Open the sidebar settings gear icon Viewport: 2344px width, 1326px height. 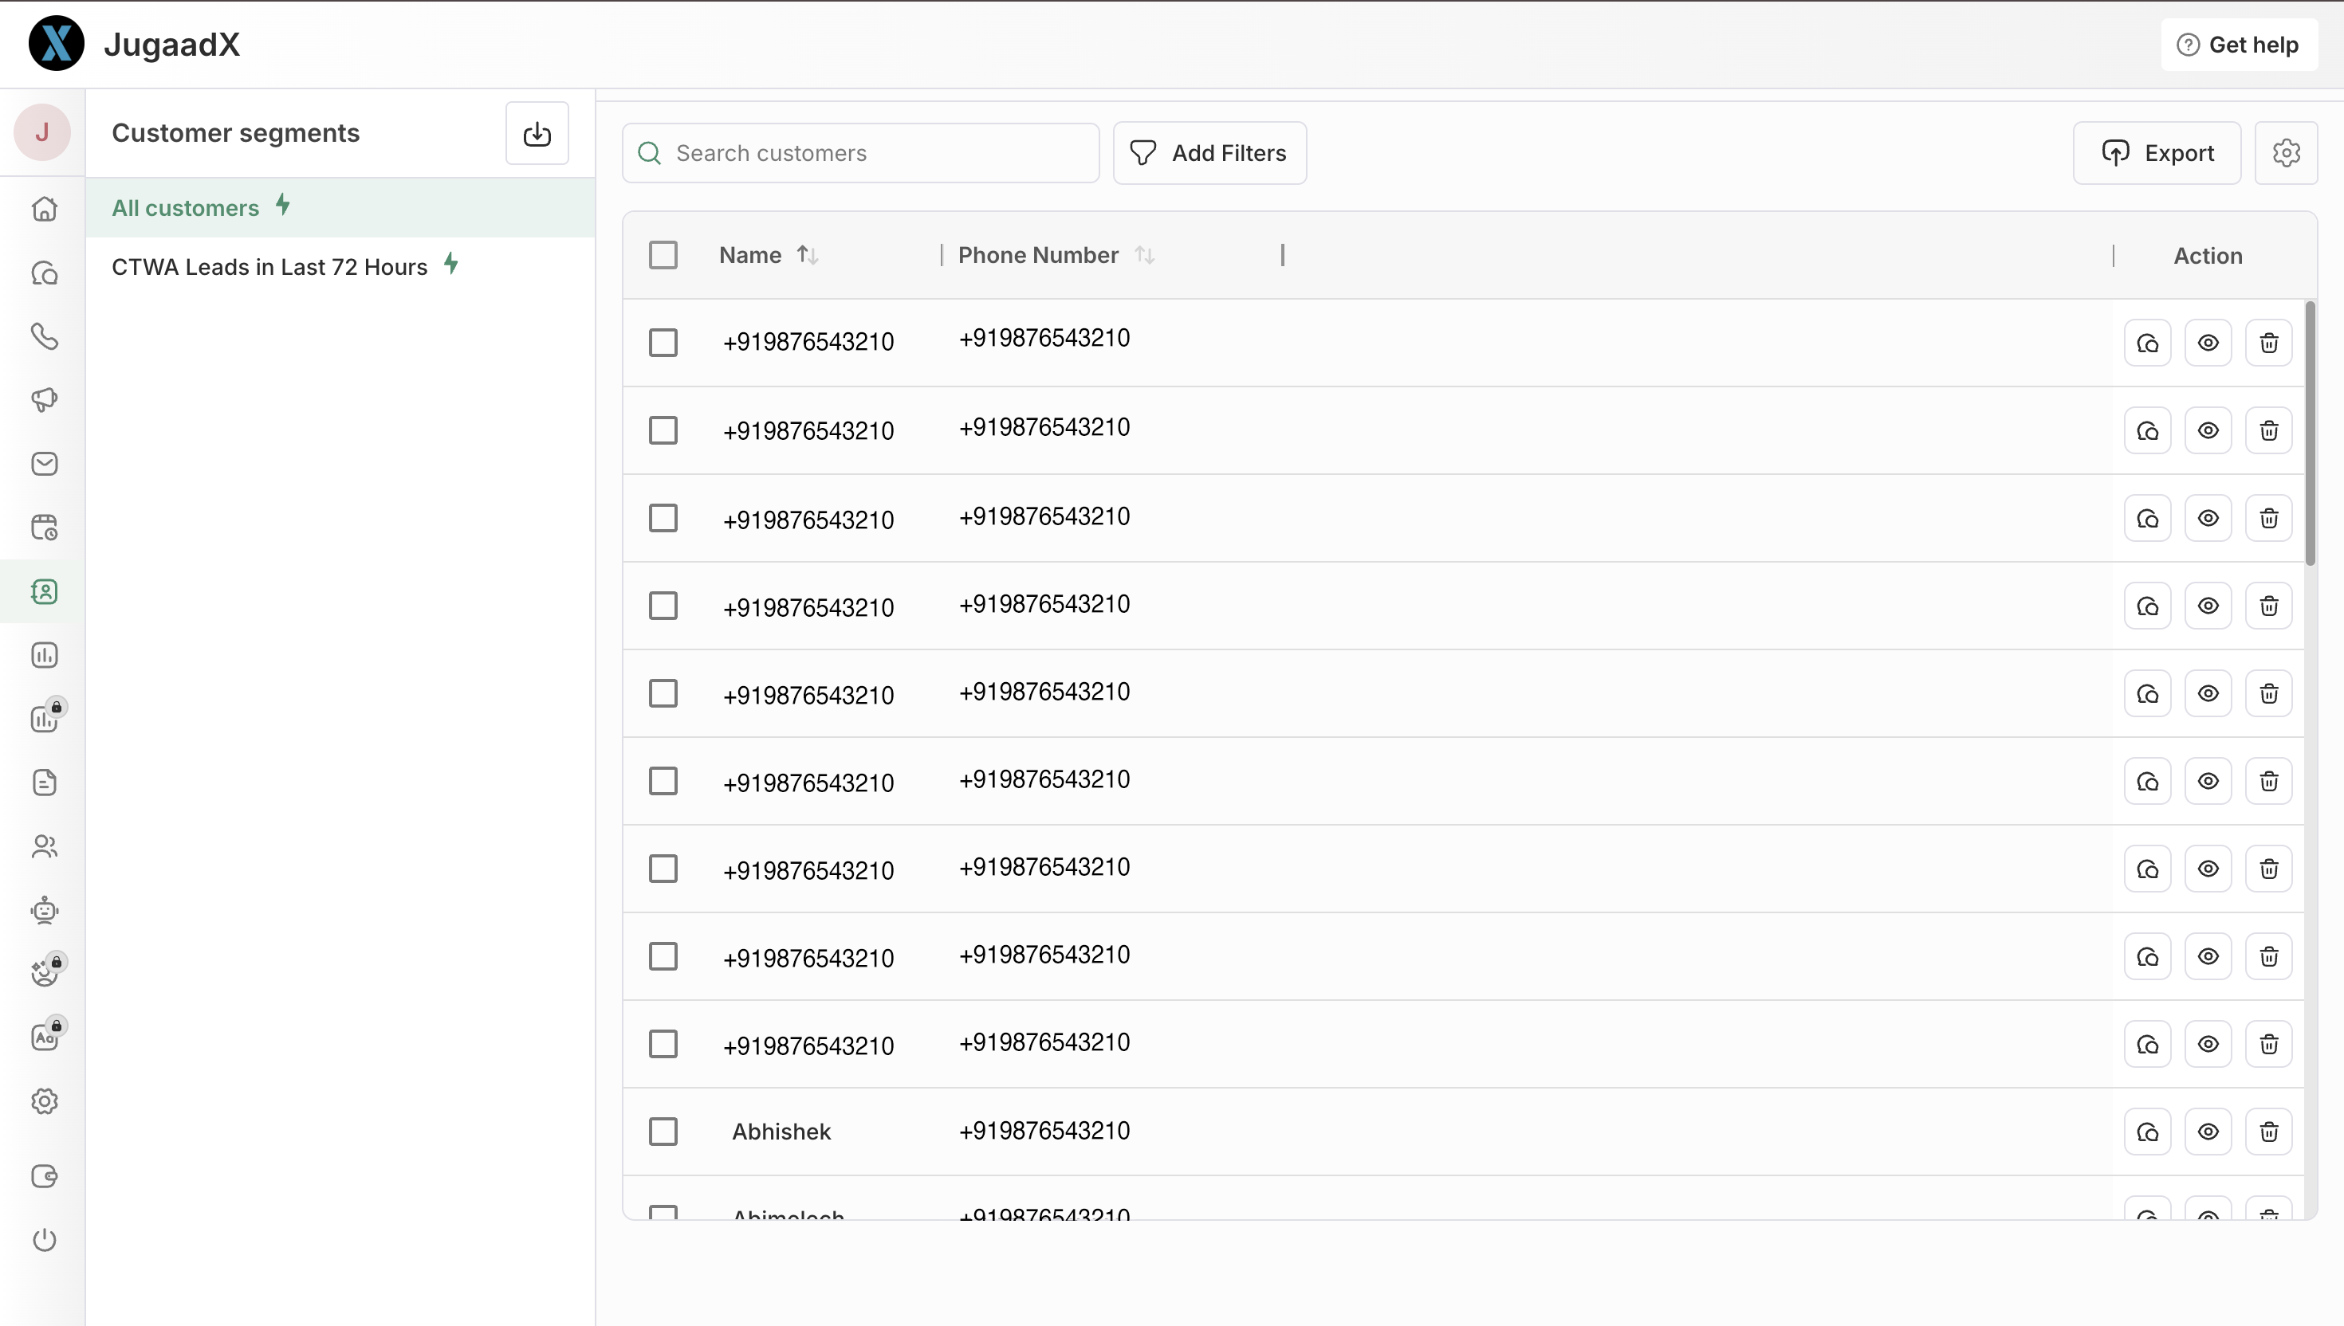tap(44, 1101)
